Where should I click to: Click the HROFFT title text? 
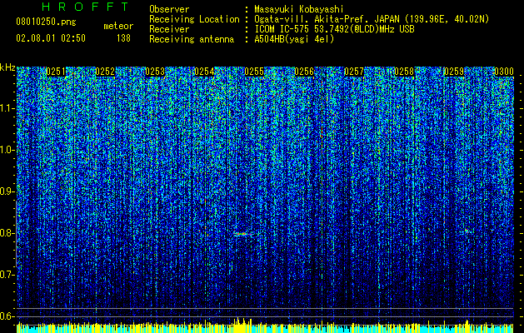coord(85,7)
